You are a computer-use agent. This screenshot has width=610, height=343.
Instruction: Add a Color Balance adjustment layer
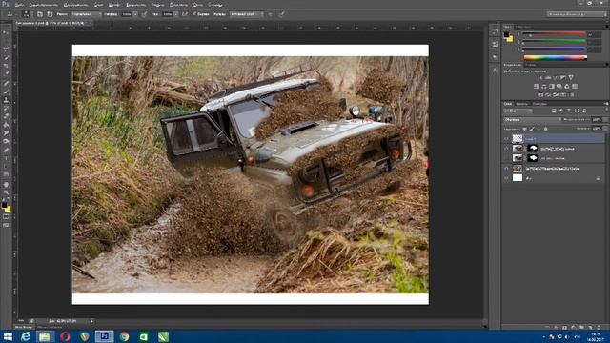pyautogui.click(x=544, y=87)
